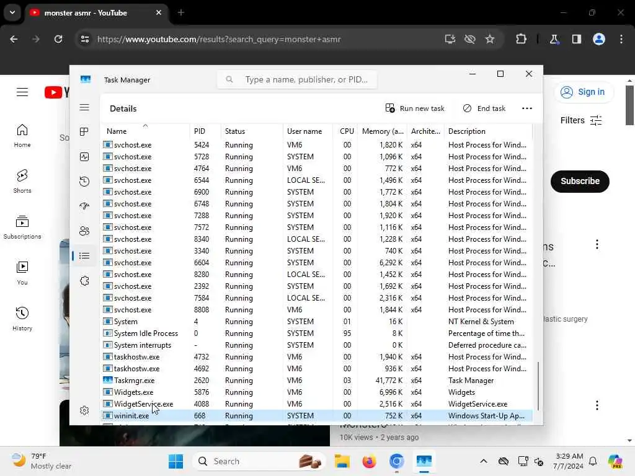Open Windows Start menu
Viewport: 635px width, 476px height.
[175, 461]
